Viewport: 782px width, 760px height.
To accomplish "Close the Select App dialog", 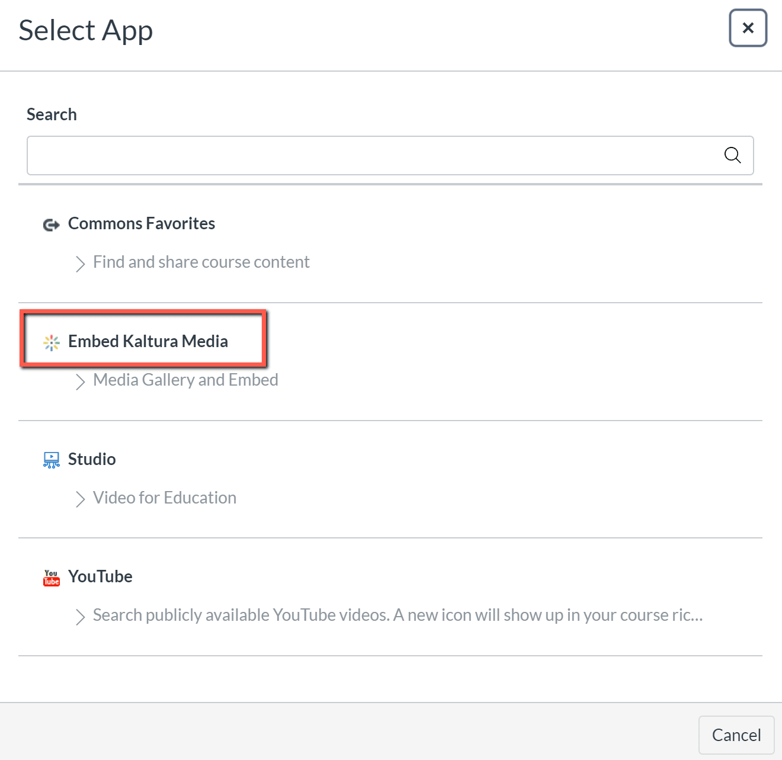I will point(748,28).
